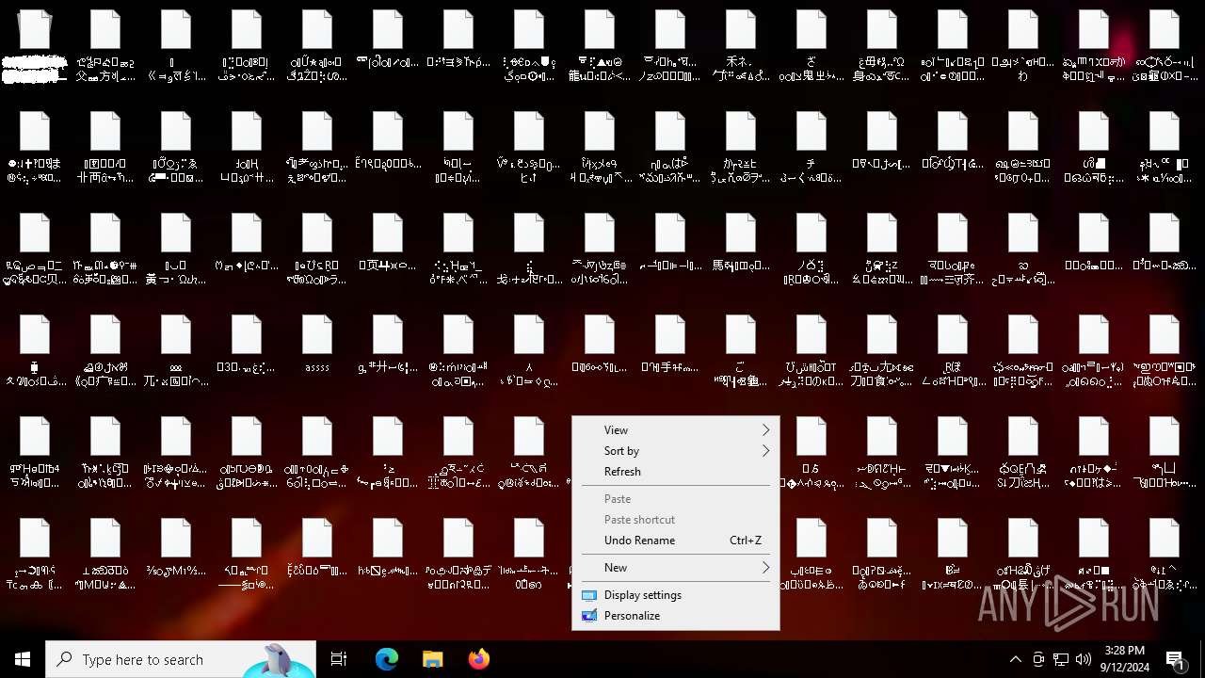Choose Personalize from the context menu
The width and height of the screenshot is (1205, 678).
[x=676, y=616]
